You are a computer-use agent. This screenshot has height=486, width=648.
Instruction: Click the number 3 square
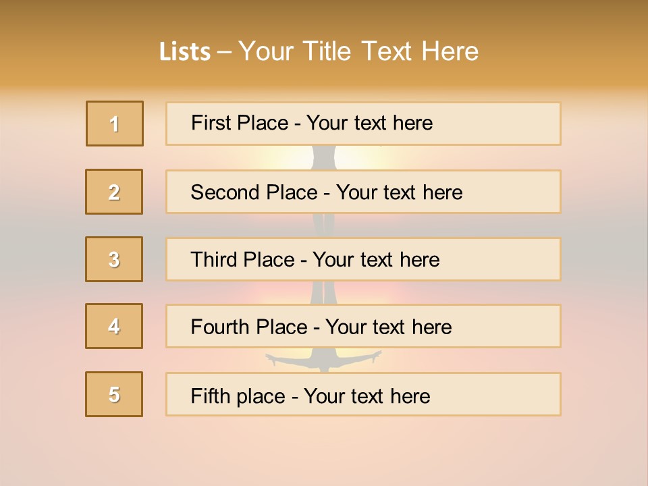[x=114, y=259]
